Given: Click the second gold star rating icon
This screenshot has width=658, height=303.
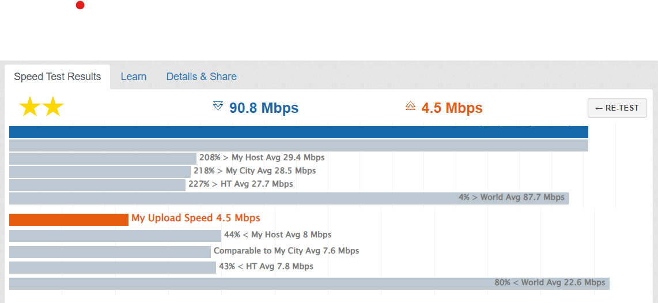Looking at the screenshot, I should [x=52, y=107].
